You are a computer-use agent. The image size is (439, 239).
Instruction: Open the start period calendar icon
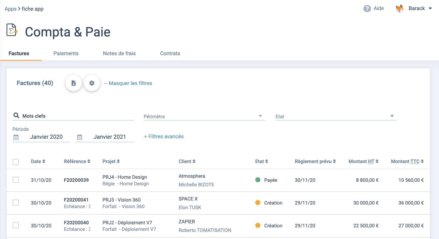16,137
